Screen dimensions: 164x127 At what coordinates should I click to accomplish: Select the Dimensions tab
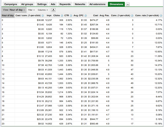116,4
